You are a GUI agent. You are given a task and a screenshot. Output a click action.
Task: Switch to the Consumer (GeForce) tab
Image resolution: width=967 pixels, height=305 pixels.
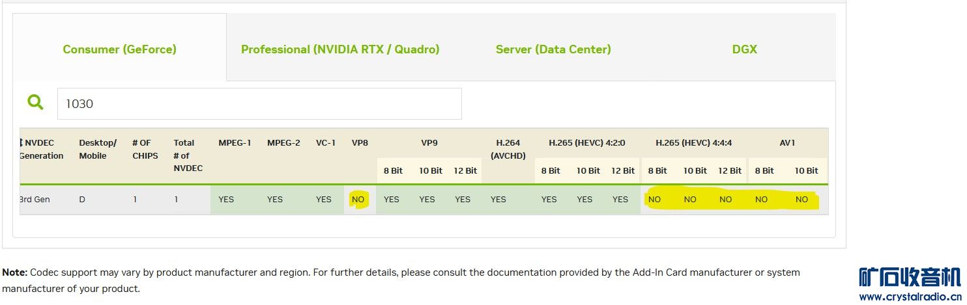click(x=119, y=49)
